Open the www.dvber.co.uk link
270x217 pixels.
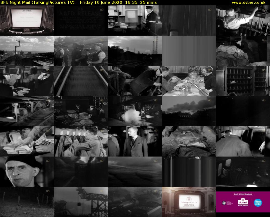coord(249,3)
